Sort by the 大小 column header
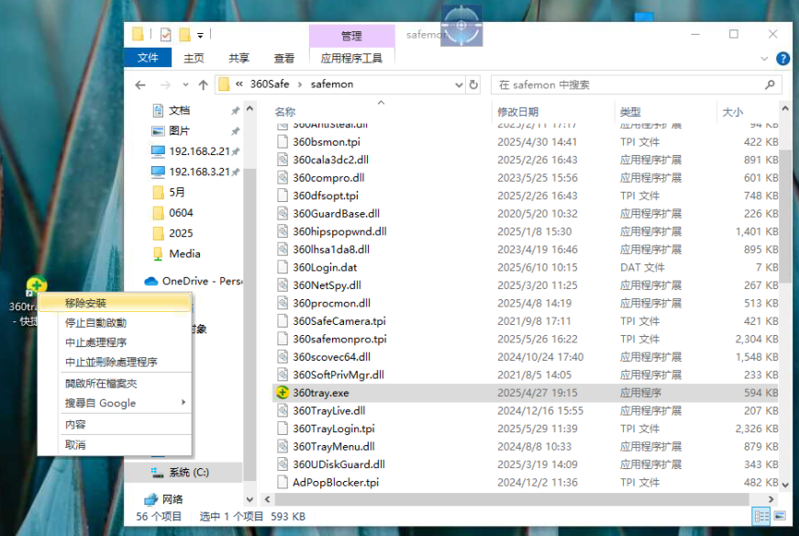Image resolution: width=799 pixels, height=536 pixels. pos(732,112)
